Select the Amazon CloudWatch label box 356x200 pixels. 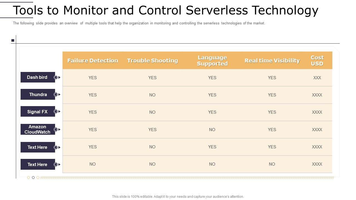38,129
